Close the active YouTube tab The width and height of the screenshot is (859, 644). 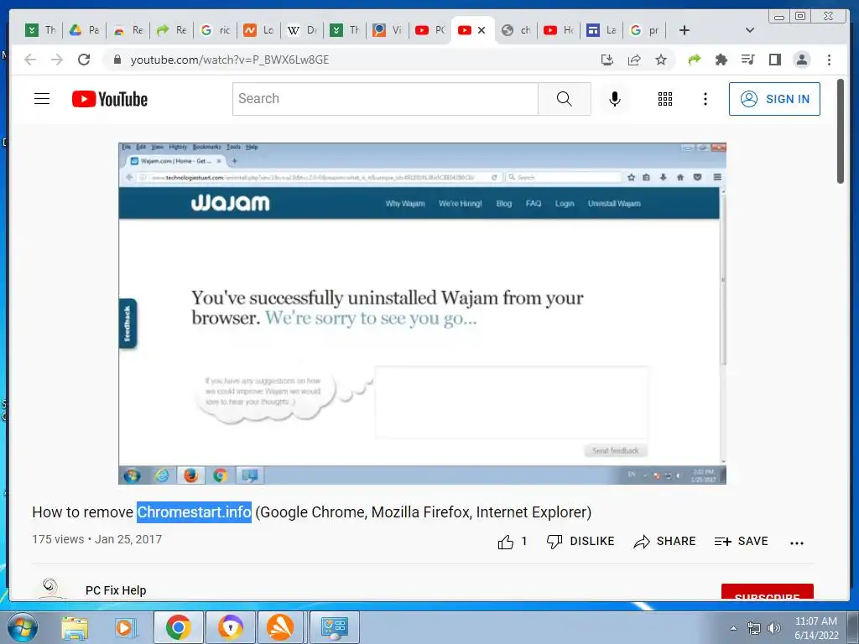[x=482, y=30]
